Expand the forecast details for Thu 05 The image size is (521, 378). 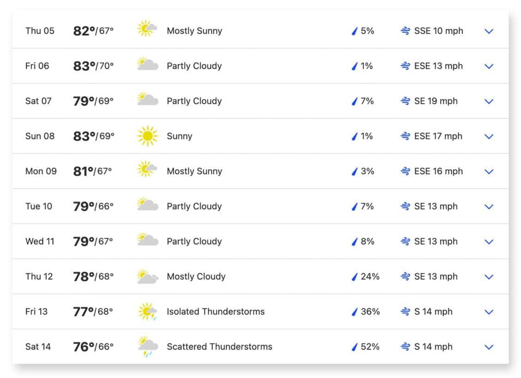point(489,31)
